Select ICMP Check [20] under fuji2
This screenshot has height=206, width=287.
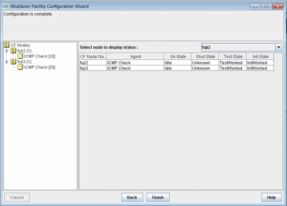coord(40,56)
